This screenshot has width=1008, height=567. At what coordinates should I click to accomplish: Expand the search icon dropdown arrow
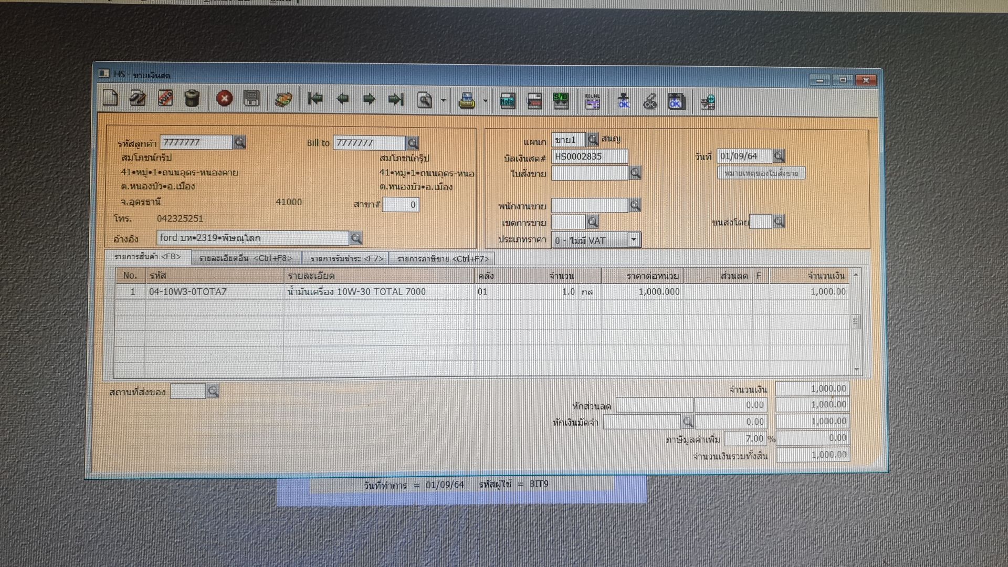[x=444, y=100]
